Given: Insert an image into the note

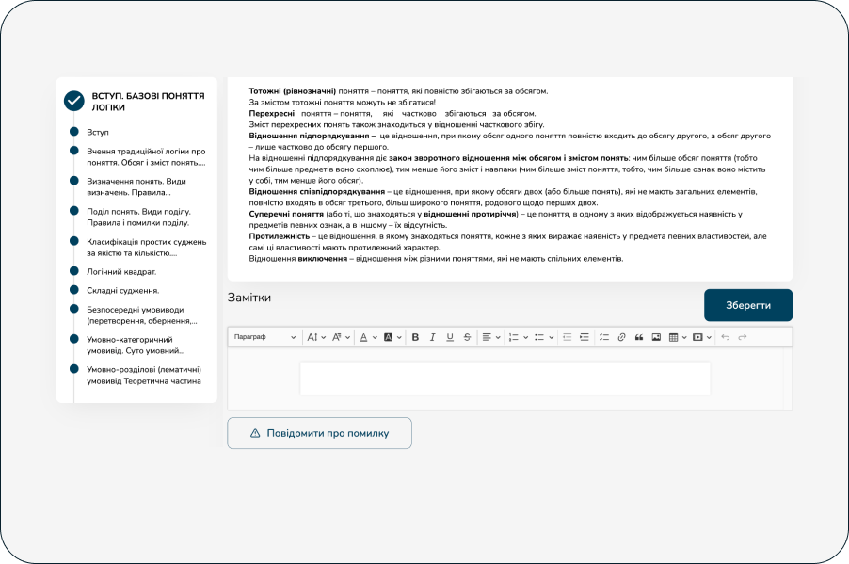Looking at the screenshot, I should [x=656, y=337].
